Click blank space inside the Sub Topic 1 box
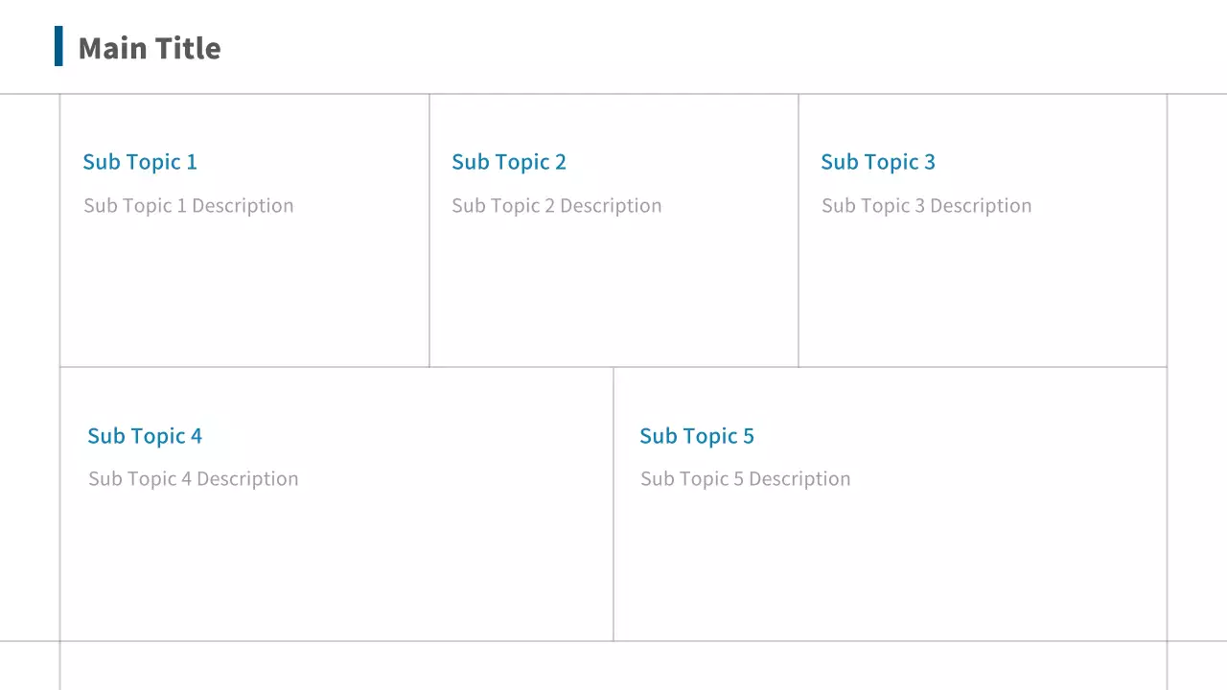Viewport: 1227px width, 690px height. [244, 297]
